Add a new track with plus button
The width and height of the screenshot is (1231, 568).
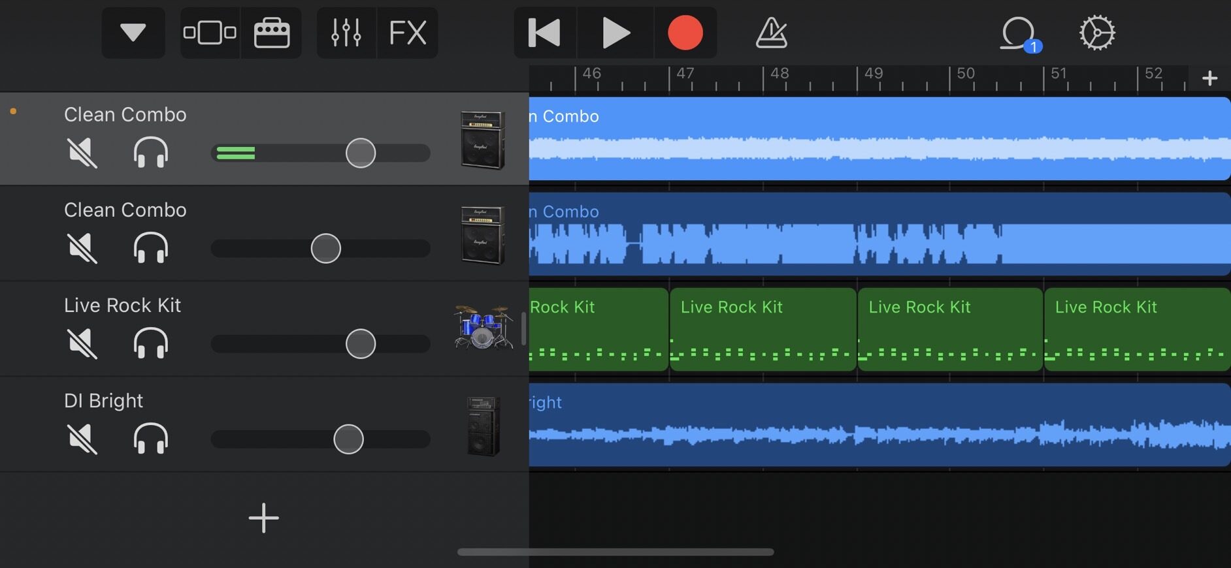(264, 518)
